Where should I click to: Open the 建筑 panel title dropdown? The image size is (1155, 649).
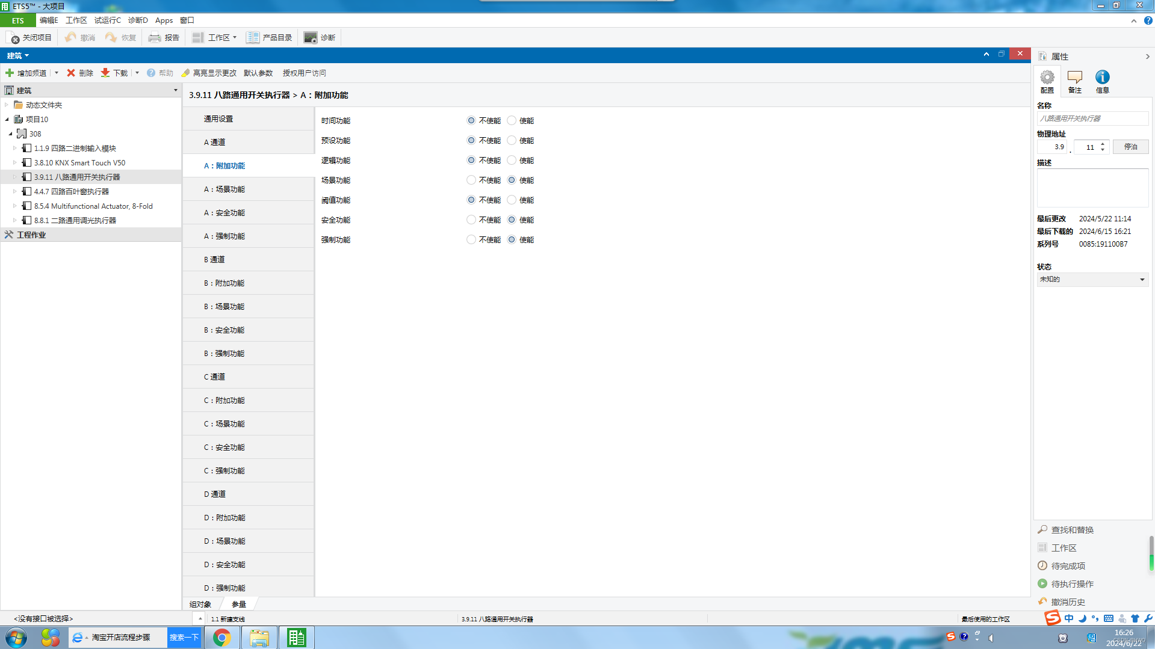click(x=18, y=55)
